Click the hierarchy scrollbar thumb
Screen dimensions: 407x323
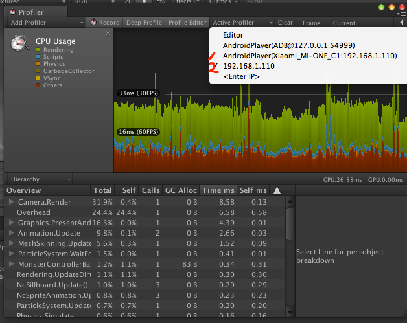[x=290, y=224]
